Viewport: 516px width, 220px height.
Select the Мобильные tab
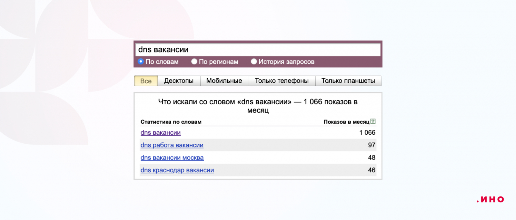(224, 81)
